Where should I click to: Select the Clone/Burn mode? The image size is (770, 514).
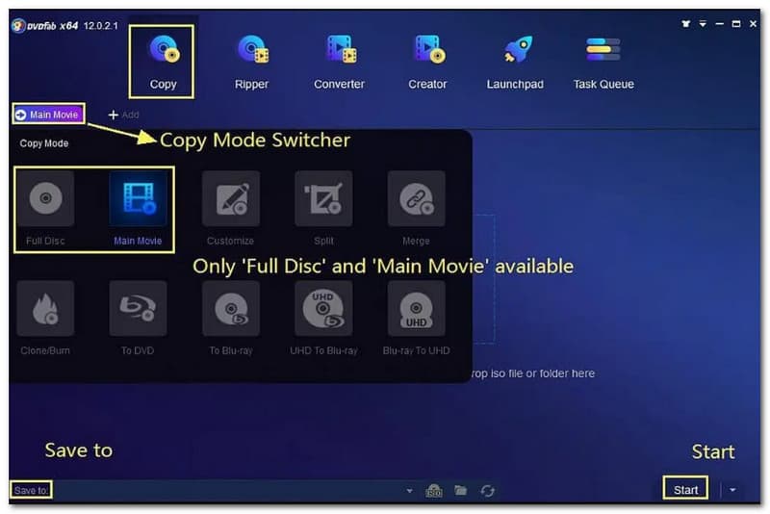click(x=45, y=318)
